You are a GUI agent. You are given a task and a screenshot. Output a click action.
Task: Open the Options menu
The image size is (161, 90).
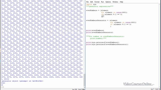point(108,2)
